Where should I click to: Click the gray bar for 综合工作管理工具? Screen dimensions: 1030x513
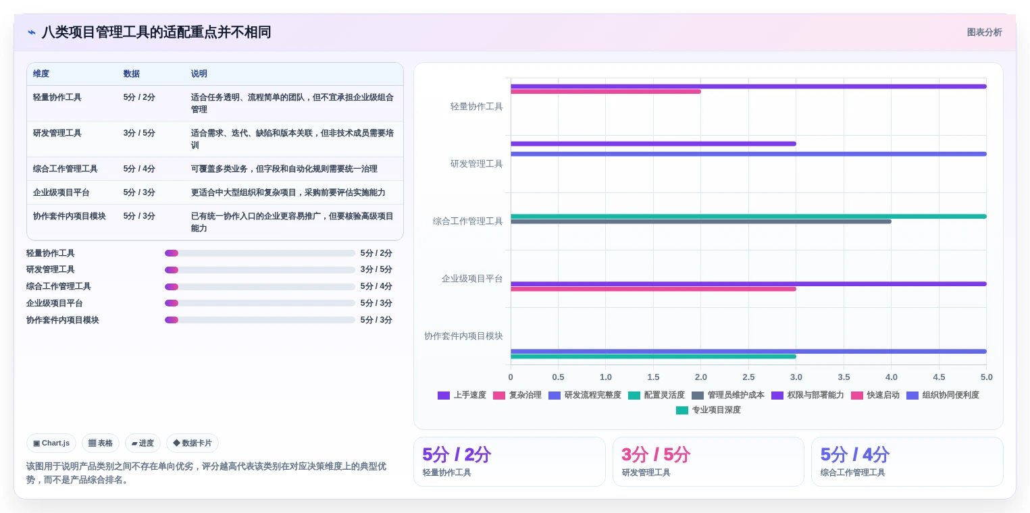click(x=701, y=221)
